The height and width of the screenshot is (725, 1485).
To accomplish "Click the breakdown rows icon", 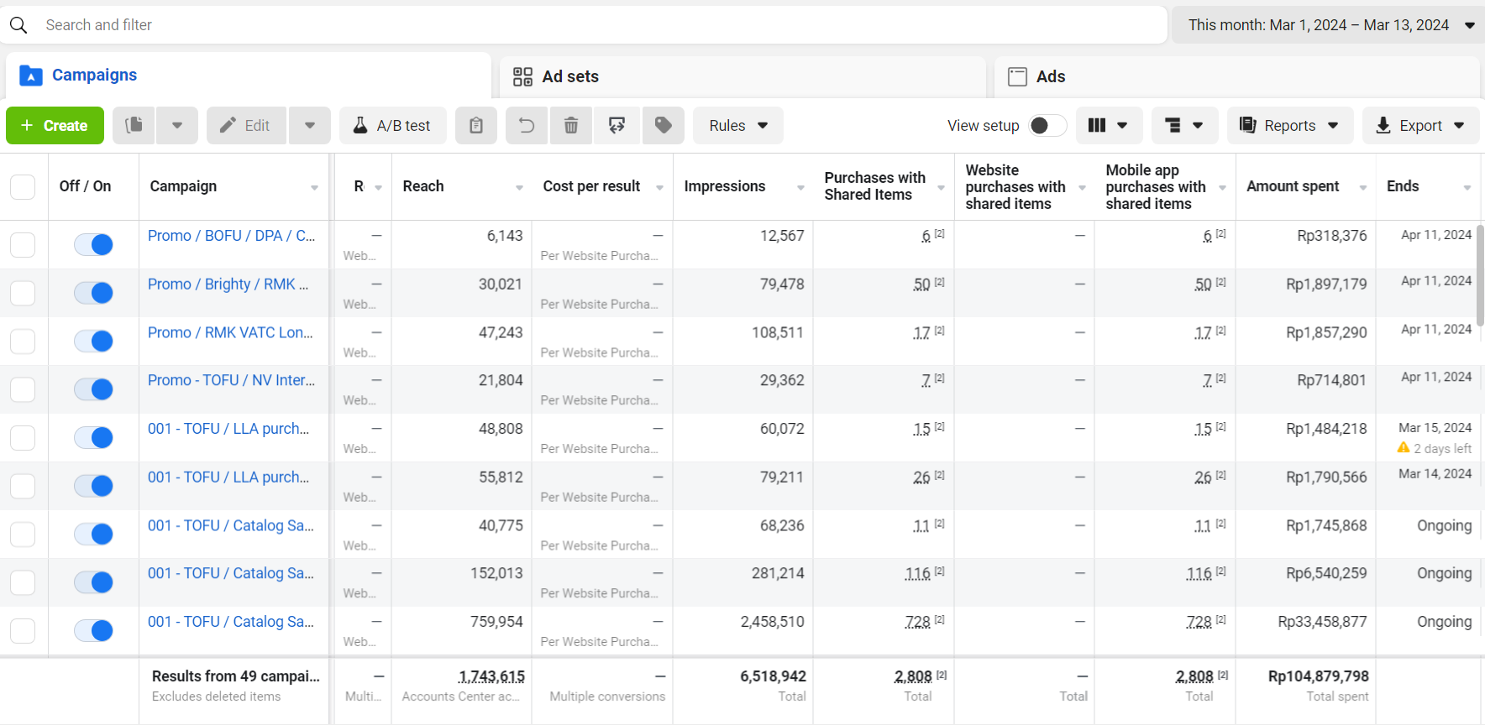I will (1173, 126).
